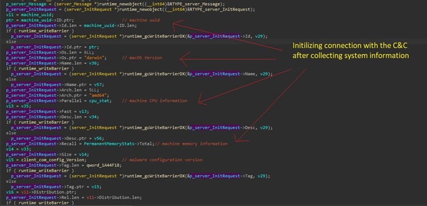Click the '// machine uuid' comment

pyautogui.click(x=140, y=20)
